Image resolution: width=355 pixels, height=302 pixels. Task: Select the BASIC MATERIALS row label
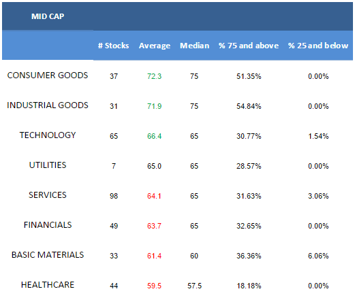(48, 255)
